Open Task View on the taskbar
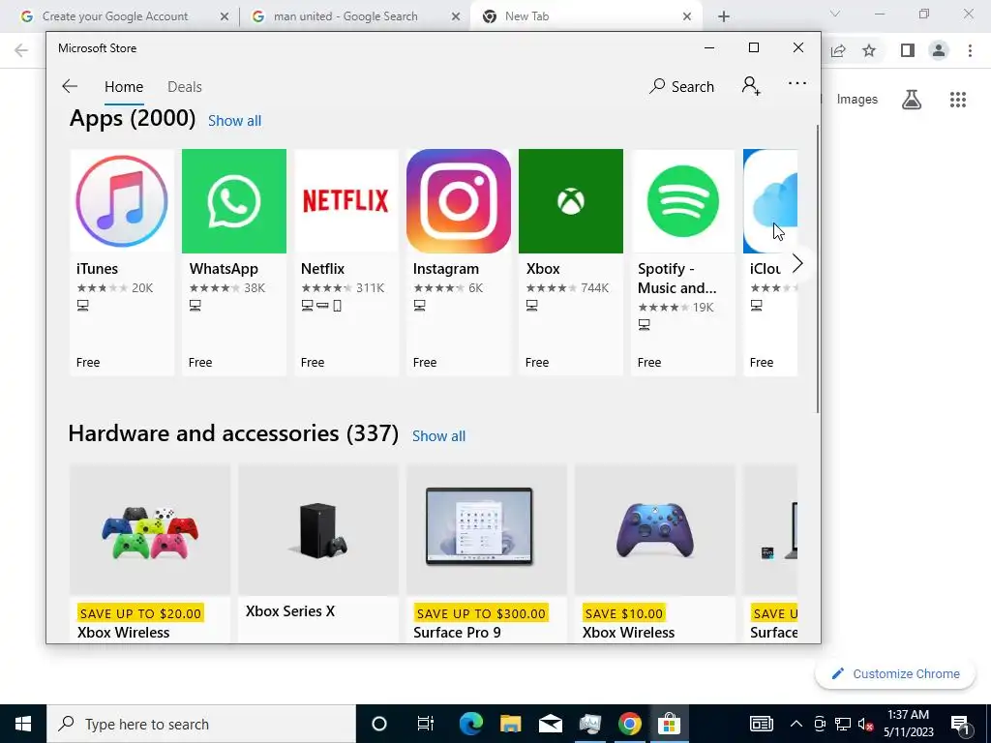 coord(426,724)
